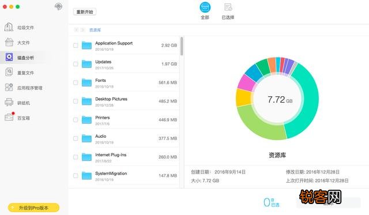Click the Application Support folder icon
The image size is (369, 215).
(x=86, y=45)
